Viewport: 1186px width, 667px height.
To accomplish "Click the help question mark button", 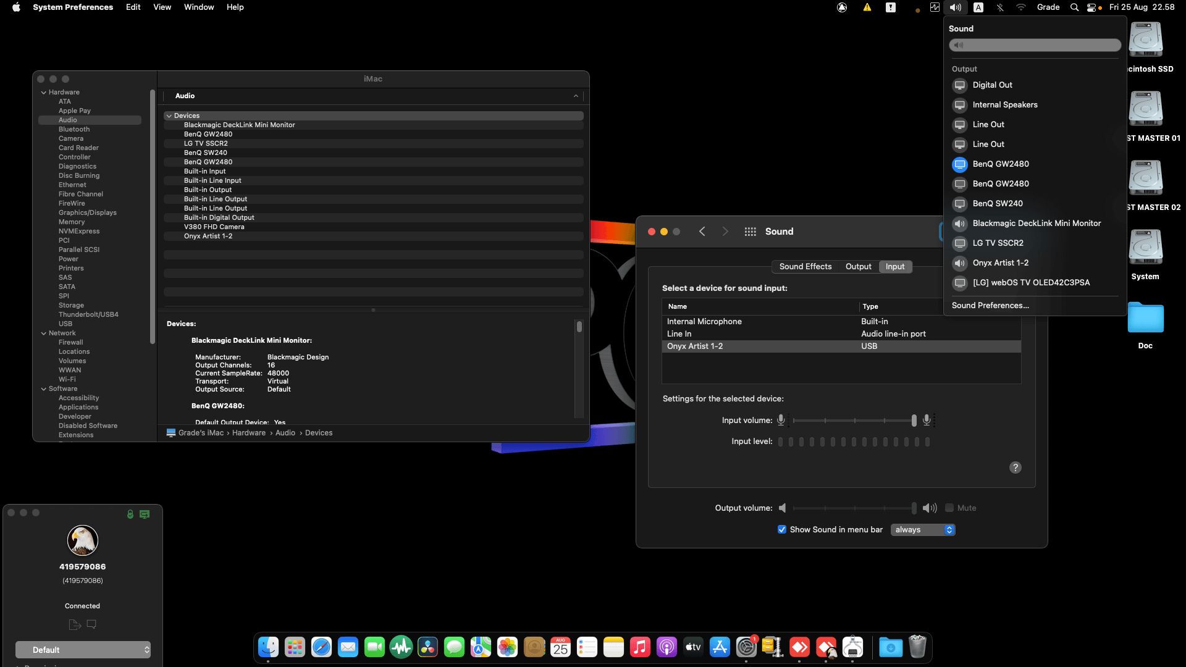I will pos(1016,468).
